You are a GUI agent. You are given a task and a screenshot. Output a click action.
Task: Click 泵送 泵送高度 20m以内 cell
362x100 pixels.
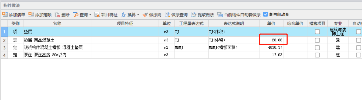point(57,55)
